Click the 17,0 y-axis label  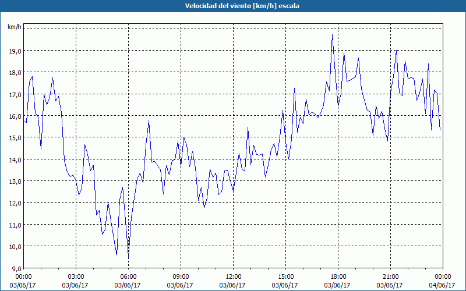16,94
